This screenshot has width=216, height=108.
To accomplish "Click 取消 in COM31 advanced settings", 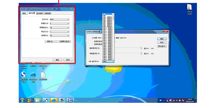I will (x=162, y=43).
